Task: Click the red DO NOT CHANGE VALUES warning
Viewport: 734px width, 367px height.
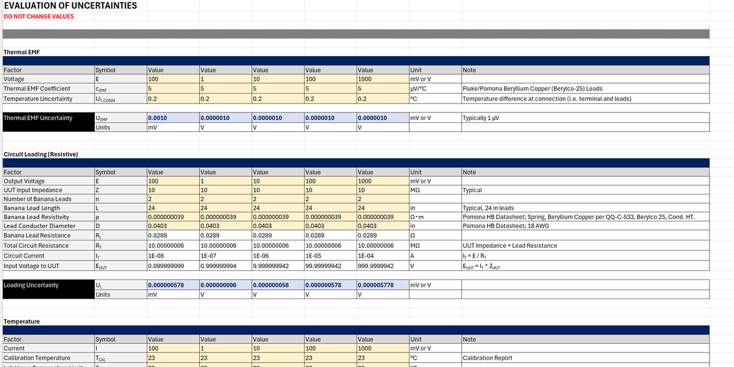Action: pyautogui.click(x=39, y=17)
